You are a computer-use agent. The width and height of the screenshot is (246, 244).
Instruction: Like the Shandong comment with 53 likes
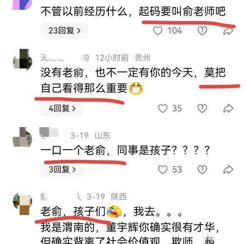pos(163,169)
